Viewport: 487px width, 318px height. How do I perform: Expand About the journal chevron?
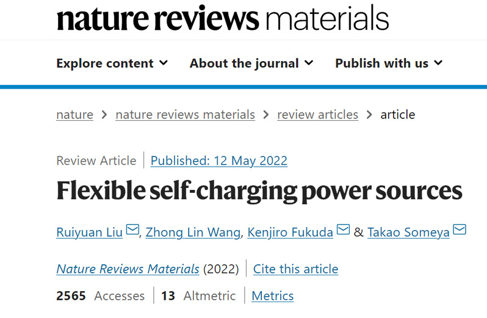309,63
